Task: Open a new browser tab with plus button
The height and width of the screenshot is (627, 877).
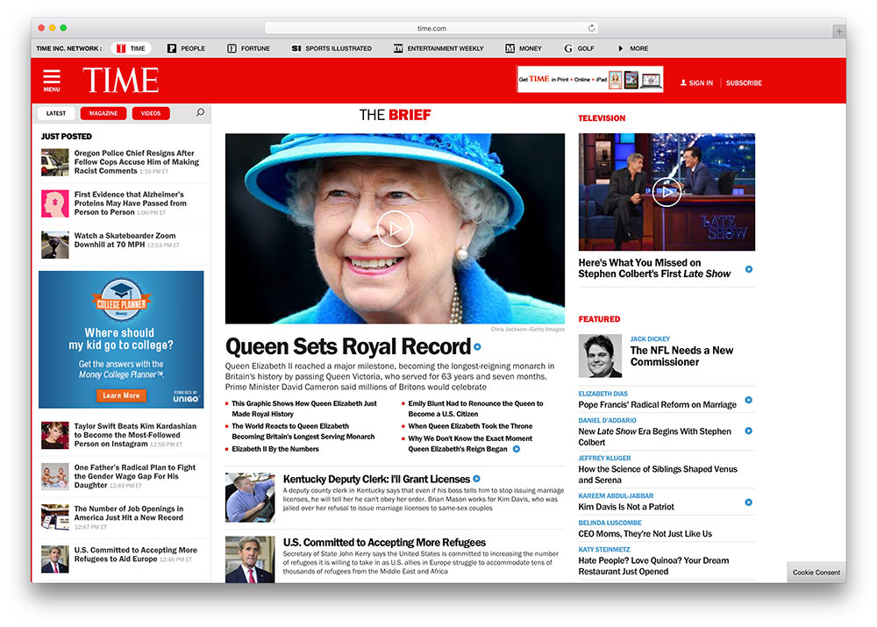Action: (x=839, y=32)
